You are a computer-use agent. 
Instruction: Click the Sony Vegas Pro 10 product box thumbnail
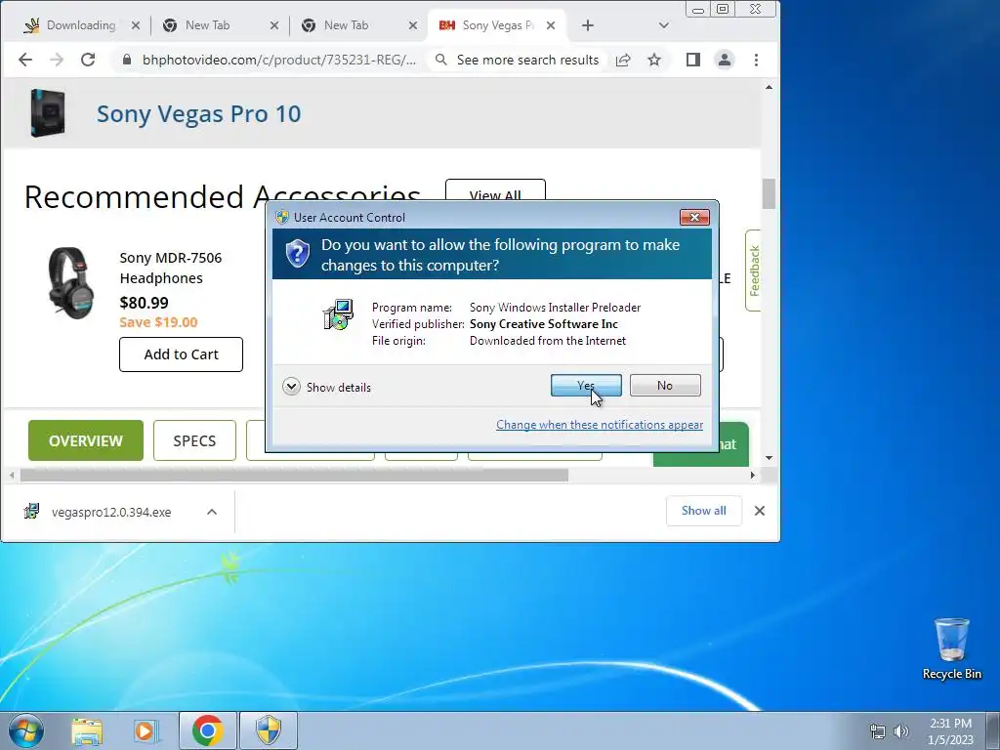(48, 113)
